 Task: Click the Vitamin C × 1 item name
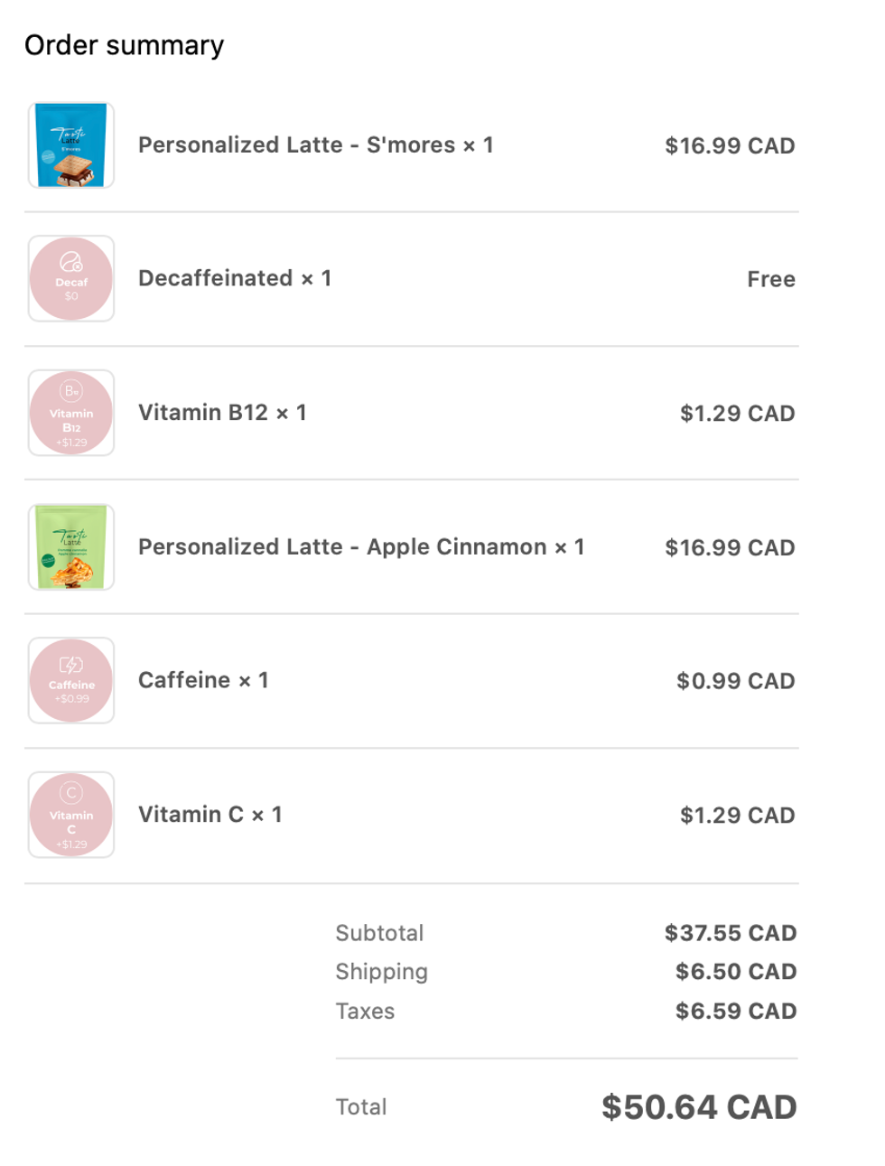click(x=210, y=815)
